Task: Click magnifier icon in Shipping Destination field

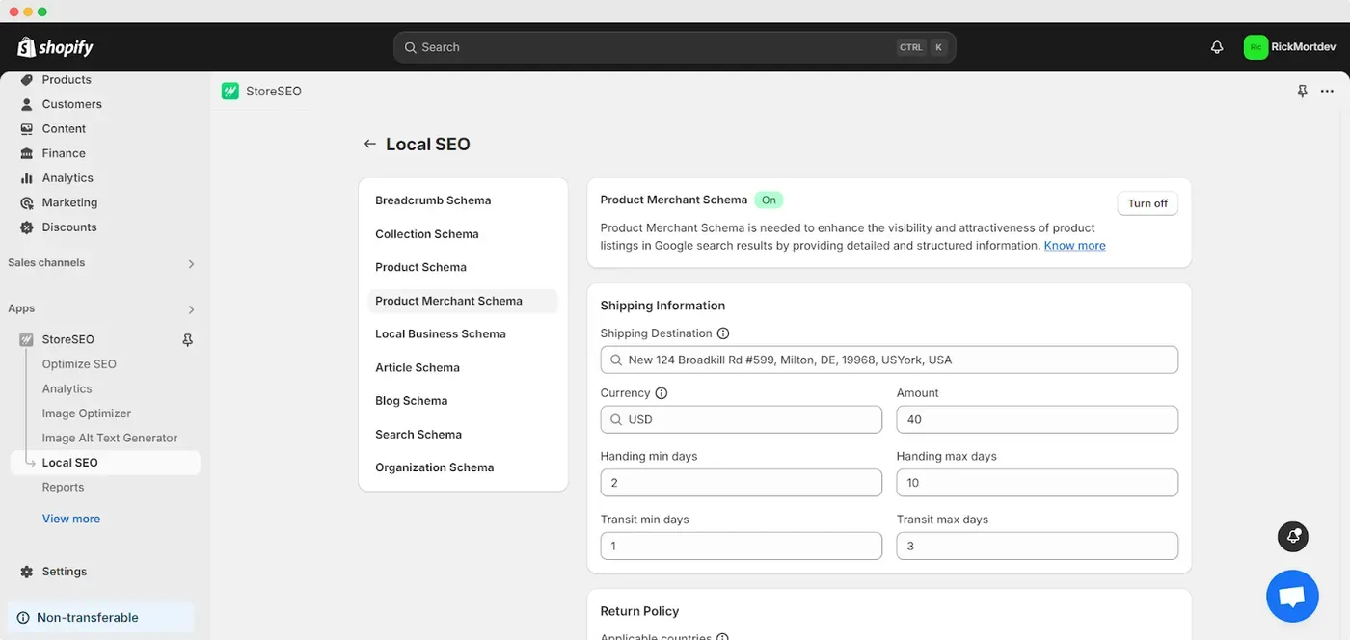Action: pos(616,360)
